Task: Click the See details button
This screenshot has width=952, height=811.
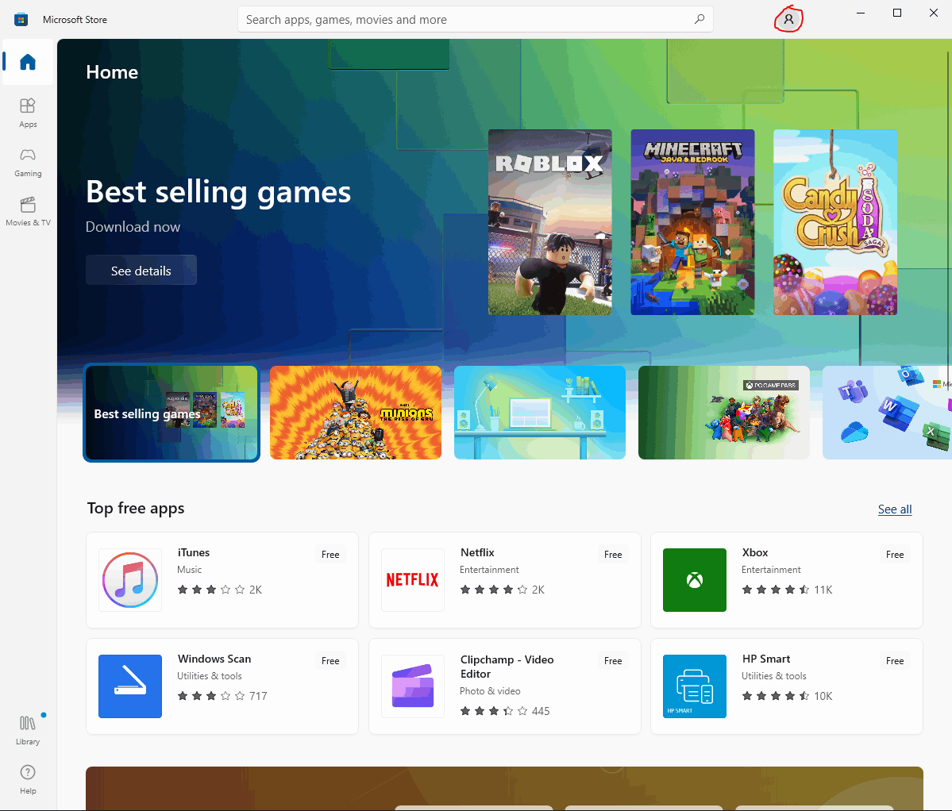Action: (x=141, y=271)
